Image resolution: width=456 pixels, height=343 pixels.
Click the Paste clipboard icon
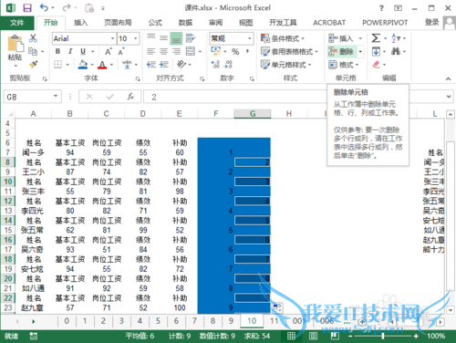pyautogui.click(x=15, y=45)
